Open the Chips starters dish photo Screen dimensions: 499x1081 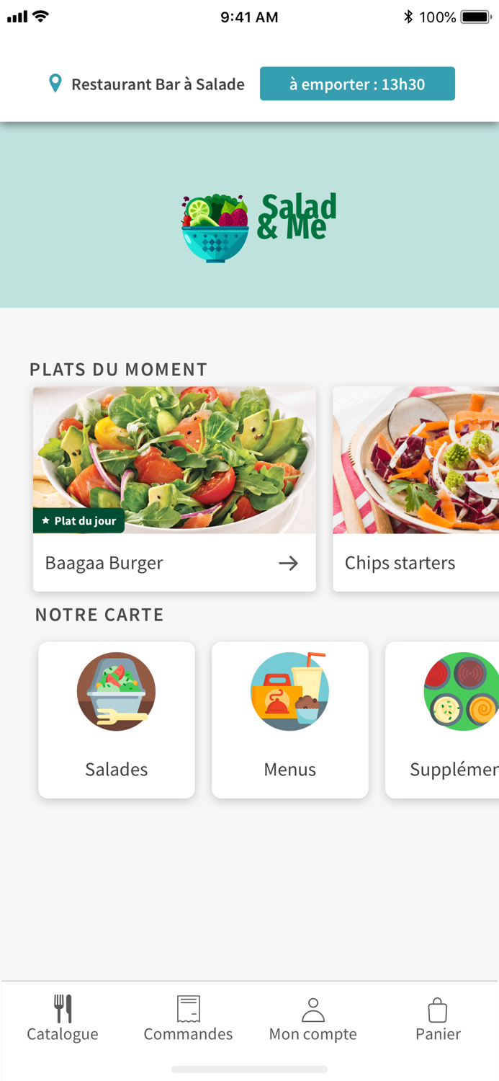tap(415, 460)
